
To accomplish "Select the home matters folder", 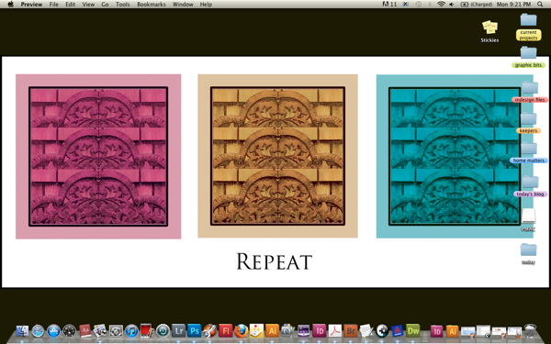I will pos(529,153).
